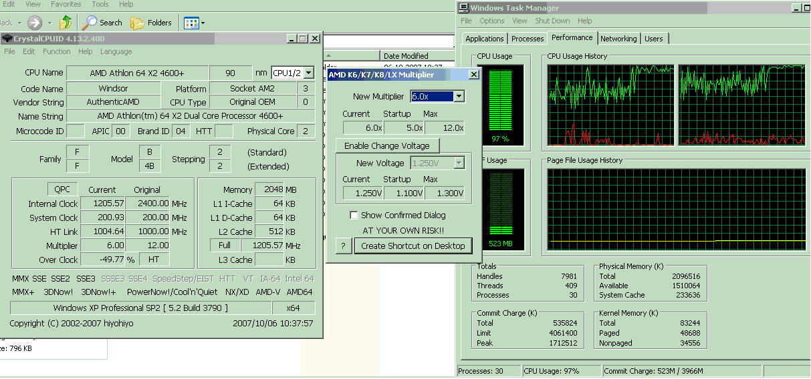
Task: Click the question mark help button
Action: tap(343, 246)
